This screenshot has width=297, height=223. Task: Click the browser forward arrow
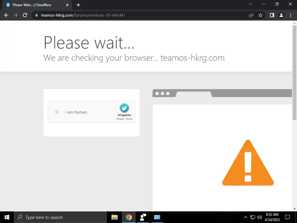pos(16,15)
